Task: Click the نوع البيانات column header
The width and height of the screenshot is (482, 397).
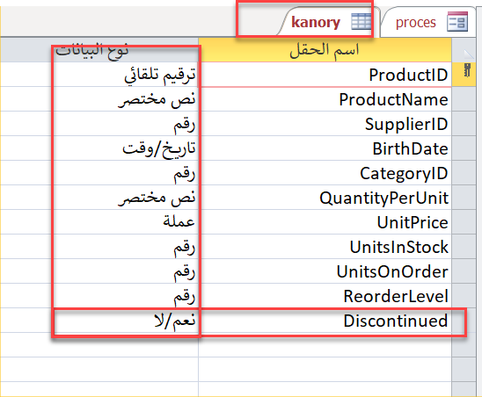Action: click(99, 50)
